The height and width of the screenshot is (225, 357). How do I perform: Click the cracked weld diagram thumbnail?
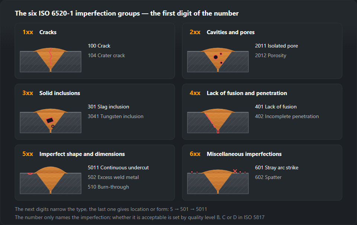51,60
